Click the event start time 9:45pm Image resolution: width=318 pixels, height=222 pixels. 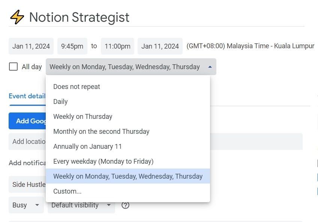click(72, 46)
